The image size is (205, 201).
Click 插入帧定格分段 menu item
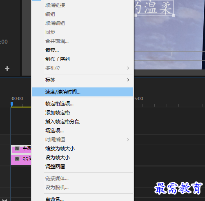(x=82, y=122)
